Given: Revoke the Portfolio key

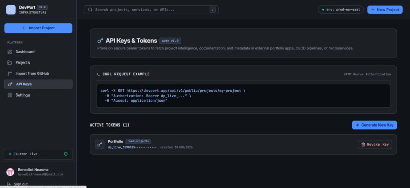Looking at the screenshot, I should coord(375,144).
